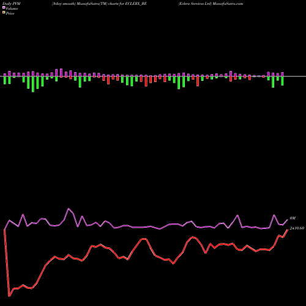Click the Eclerx Services Ltd MunafaSutra.com label
306x306 pixels.
[211, 4]
